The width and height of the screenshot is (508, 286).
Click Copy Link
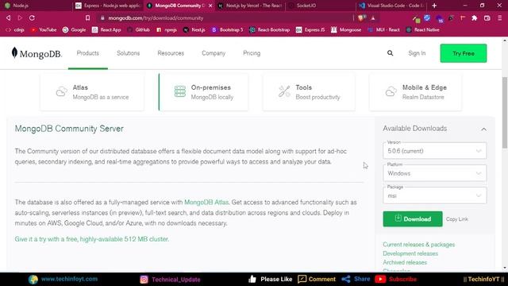click(457, 219)
